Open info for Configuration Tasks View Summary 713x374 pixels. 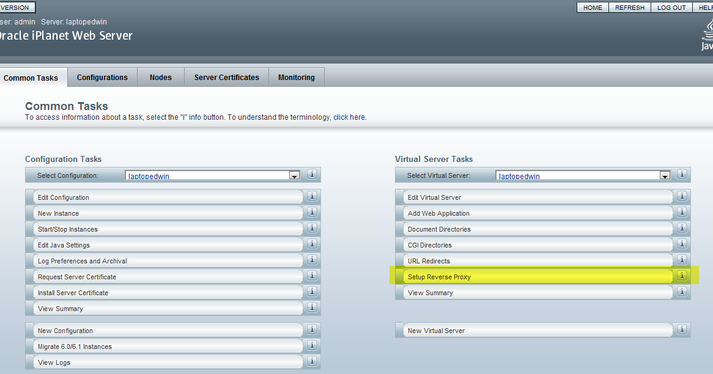click(x=312, y=307)
